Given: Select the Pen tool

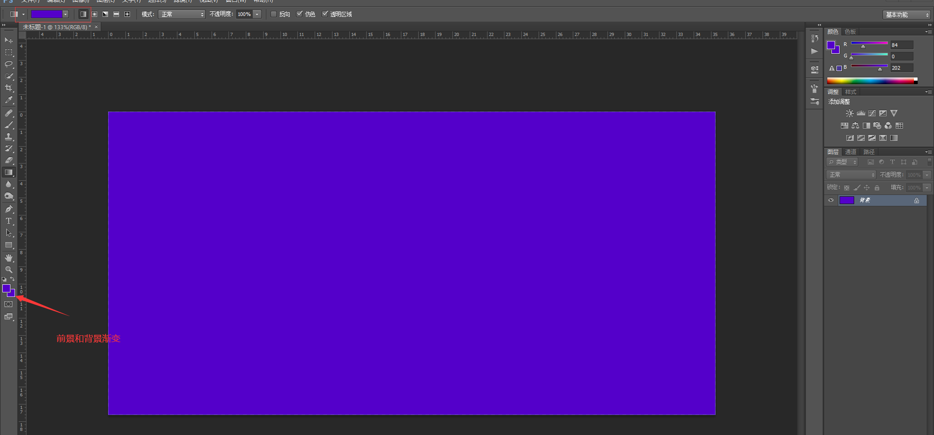Looking at the screenshot, I should point(9,209).
